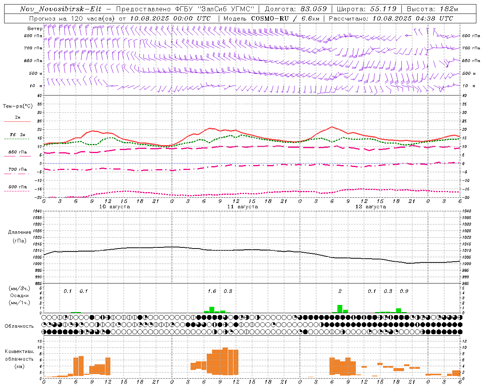
Task: Click the tallest orange convective bar on 11 August
Action: click(x=225, y=361)
